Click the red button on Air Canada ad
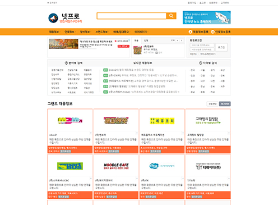The width and height of the screenshot is (278, 205). click(x=123, y=46)
